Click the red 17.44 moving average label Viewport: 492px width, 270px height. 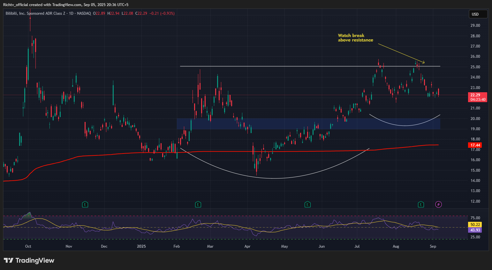475,145
